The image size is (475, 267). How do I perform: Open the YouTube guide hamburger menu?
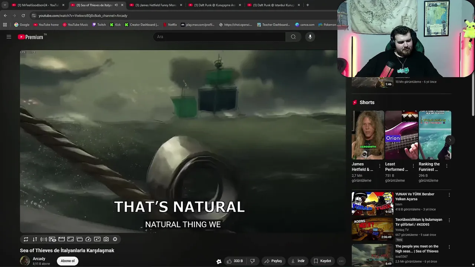(9, 37)
